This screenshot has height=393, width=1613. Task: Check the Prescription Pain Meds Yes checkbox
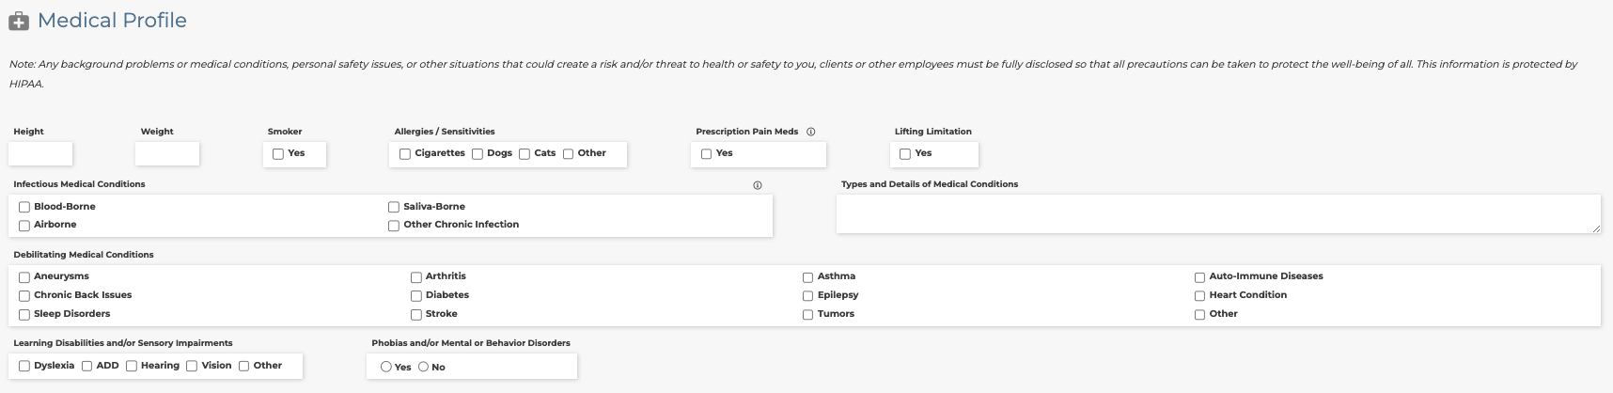pyautogui.click(x=706, y=154)
